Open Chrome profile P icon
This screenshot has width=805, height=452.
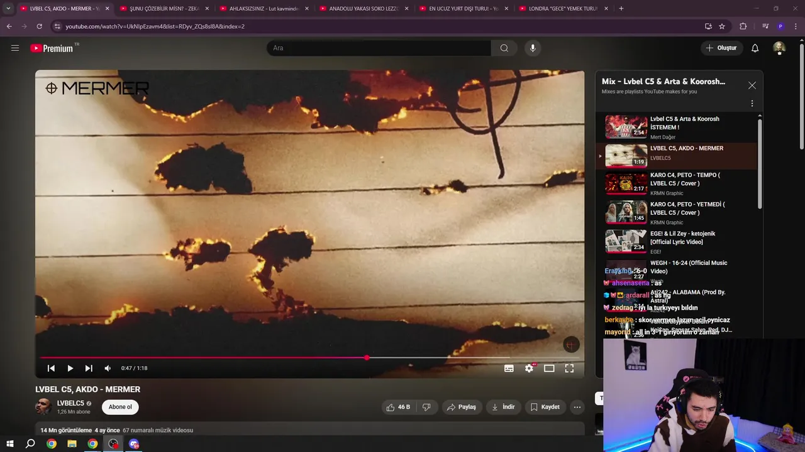pyautogui.click(x=780, y=26)
